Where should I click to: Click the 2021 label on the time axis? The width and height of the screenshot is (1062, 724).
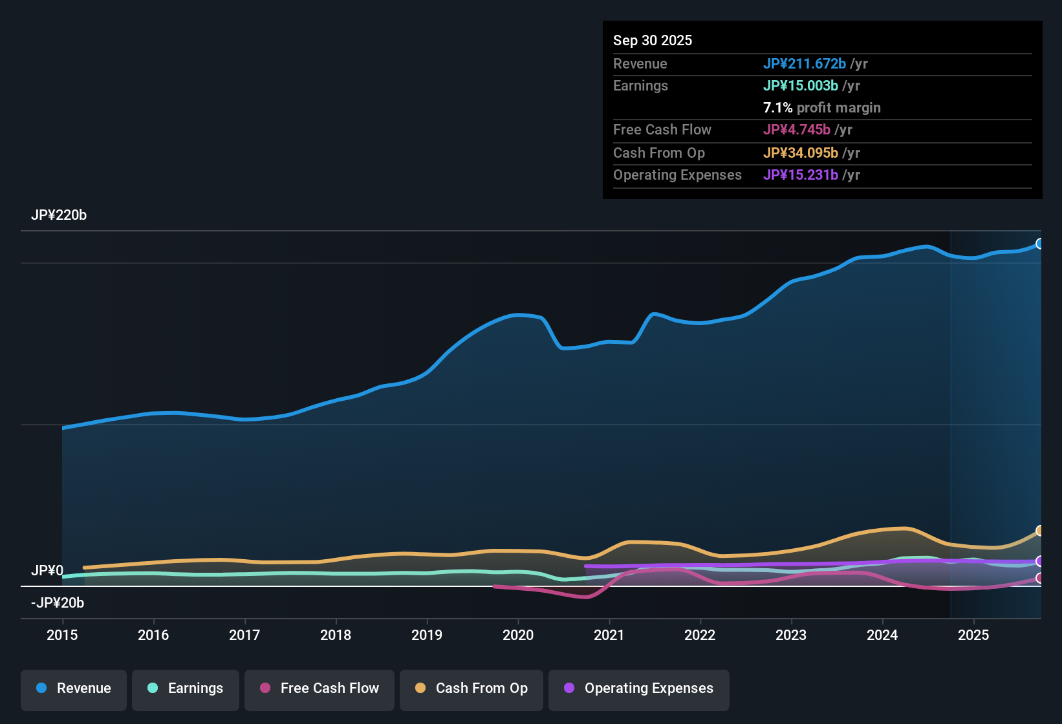tap(609, 635)
